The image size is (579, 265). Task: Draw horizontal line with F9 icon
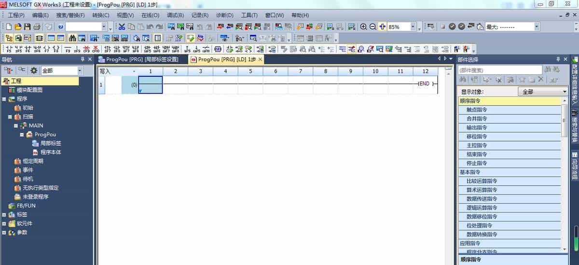click(68, 49)
